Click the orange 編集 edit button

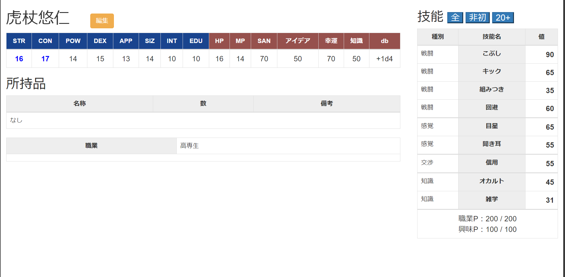coord(102,21)
